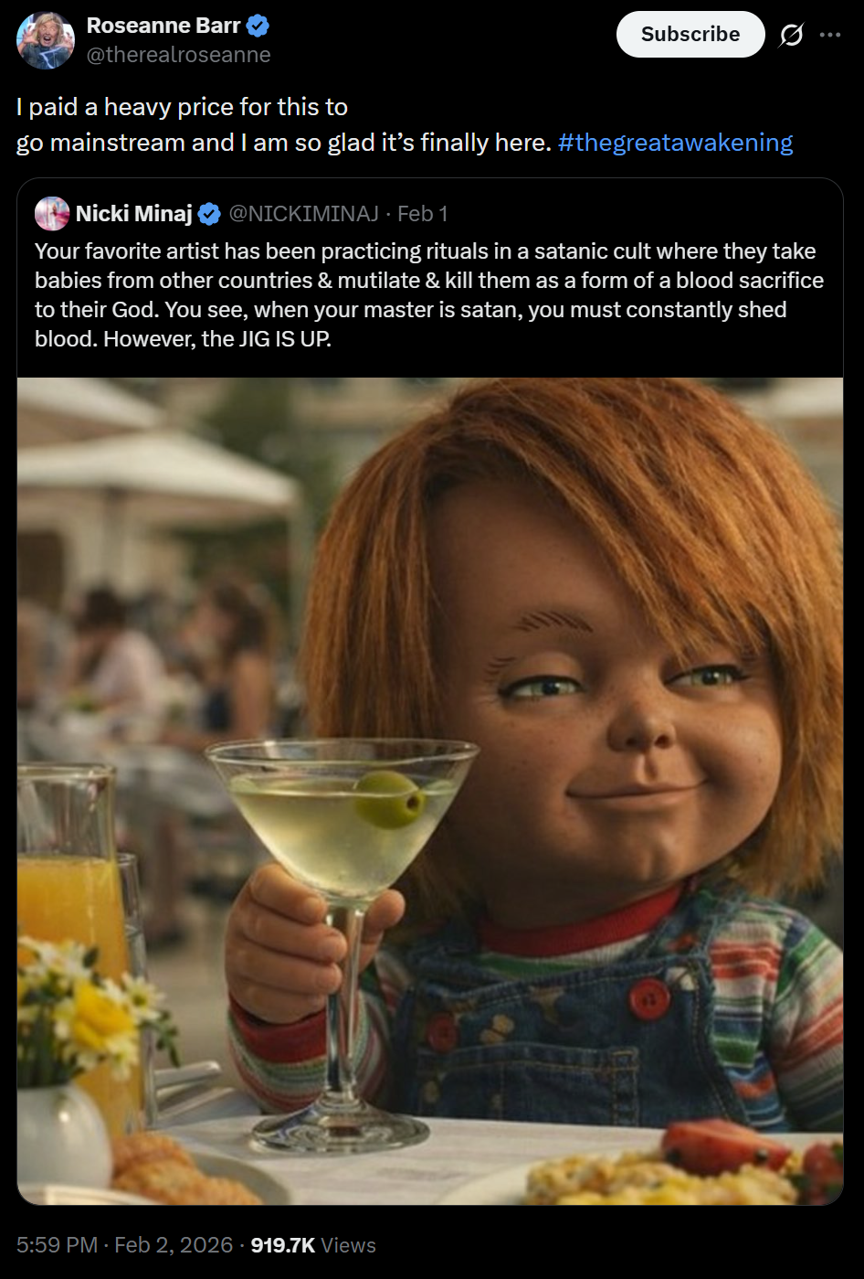Open the @therealroseanne handle
Screen dimensions: 864x1279
pyautogui.click(x=178, y=55)
